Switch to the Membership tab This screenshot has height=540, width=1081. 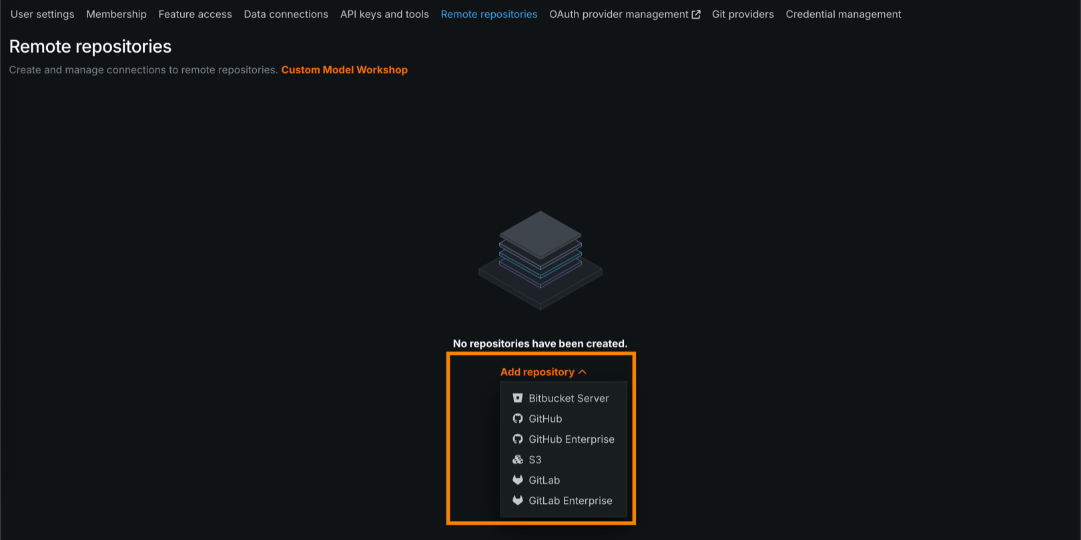[x=116, y=14]
